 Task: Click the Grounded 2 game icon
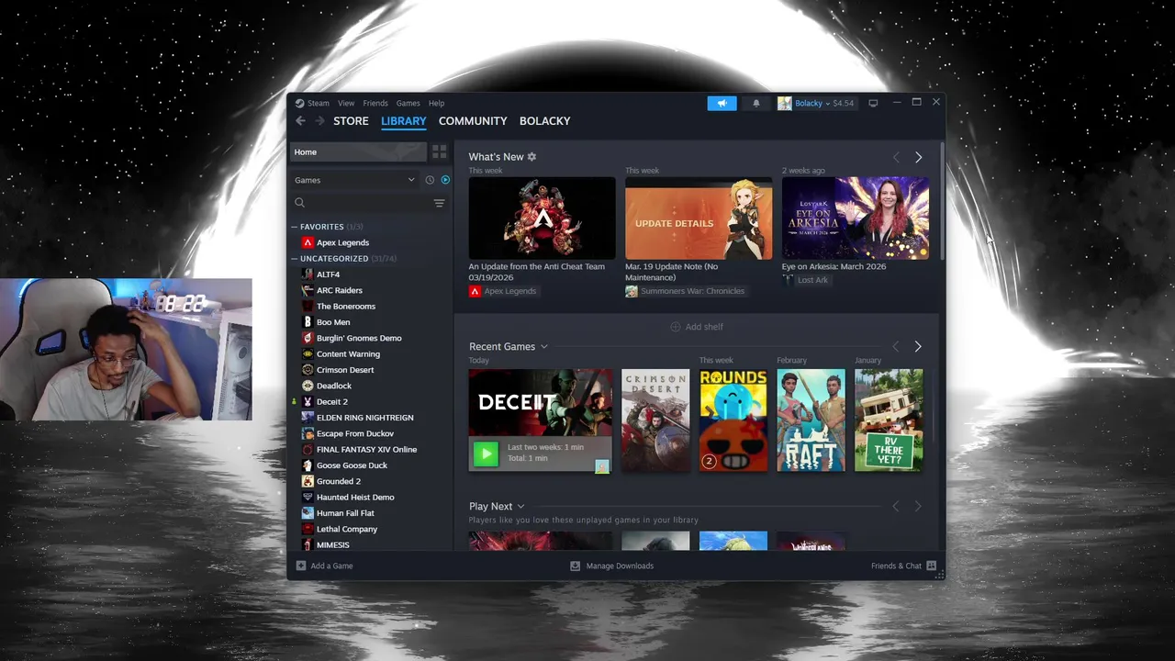(308, 481)
